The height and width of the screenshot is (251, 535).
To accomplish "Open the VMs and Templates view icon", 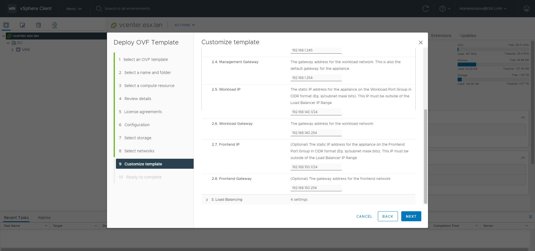I will pos(22,25).
